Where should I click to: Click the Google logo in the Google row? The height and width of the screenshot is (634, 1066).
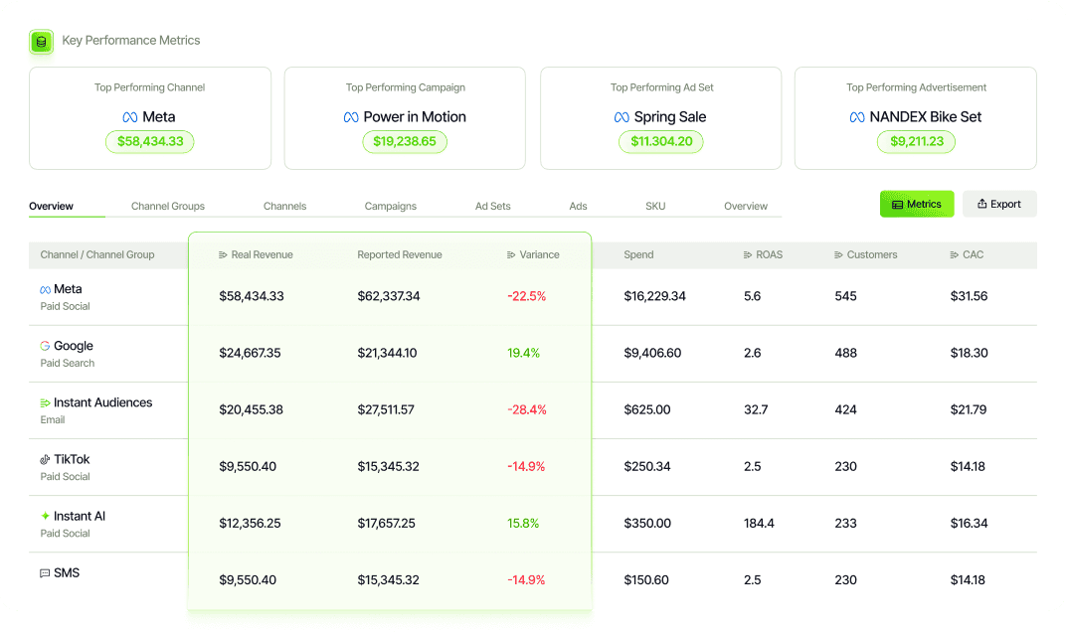click(x=45, y=346)
